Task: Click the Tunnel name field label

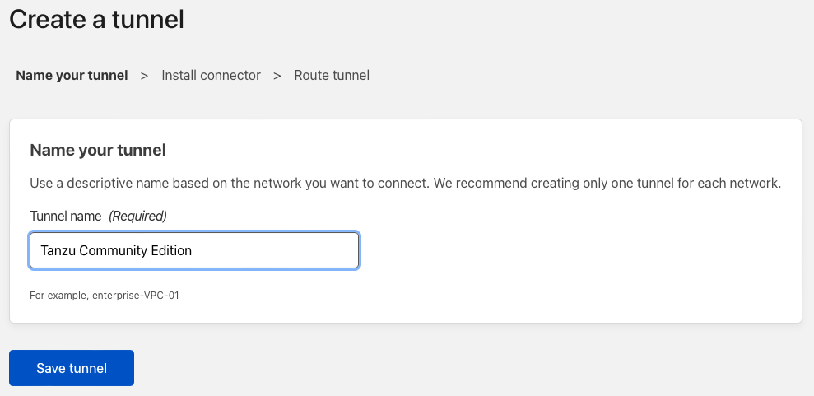Action: point(65,216)
